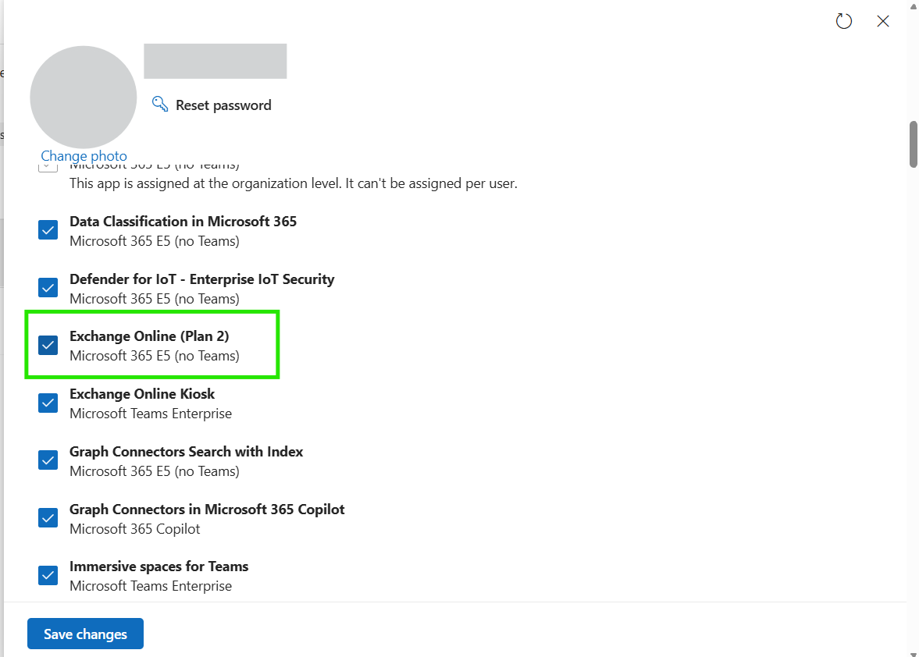919x657 pixels.
Task: Toggle Graph Connectors Search with Index checkbox
Action: point(48,460)
